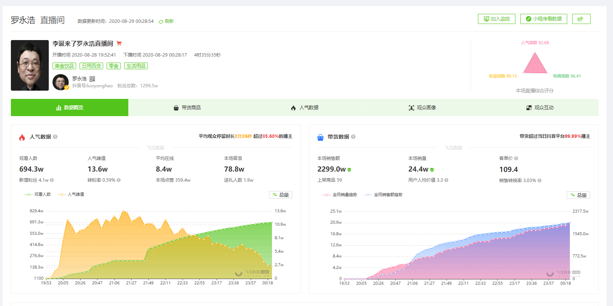
Task: Toggle 总量 in the popularity chart
Action: pos(281,195)
